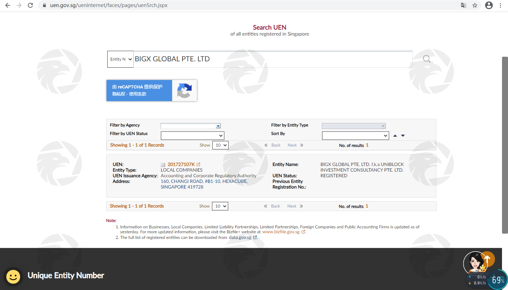Click the text Accounting and Corporate Regulatory Authority

208,176
